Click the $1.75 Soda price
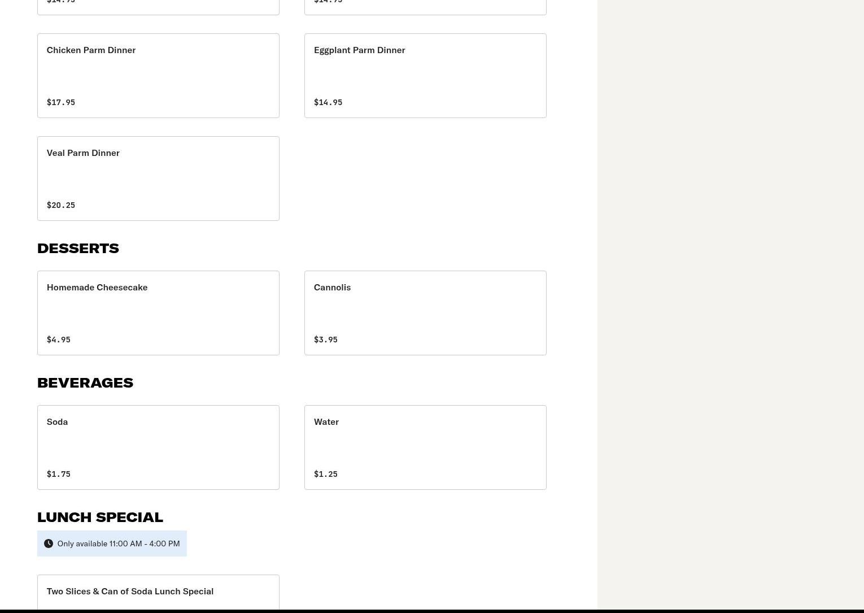The height and width of the screenshot is (613, 864). click(x=59, y=474)
